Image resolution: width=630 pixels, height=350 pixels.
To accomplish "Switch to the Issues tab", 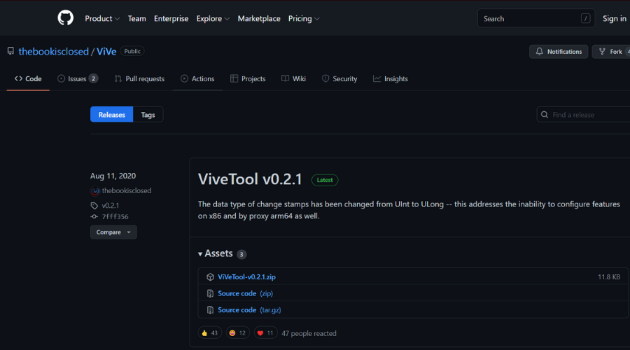I will click(x=77, y=79).
